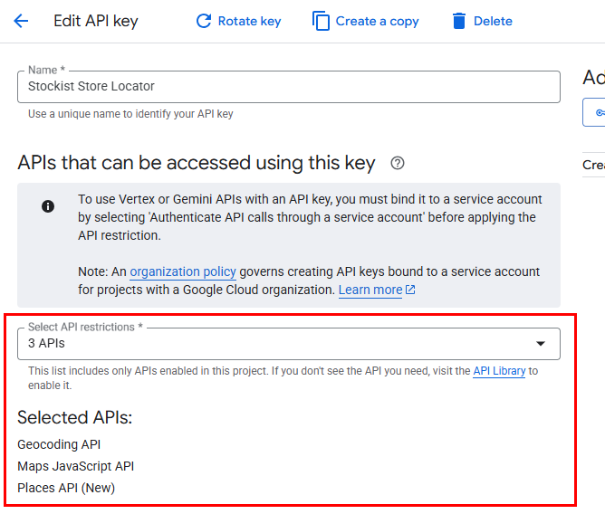Click the Delete button label
Viewport: 605px width, 514px height.
point(493,21)
